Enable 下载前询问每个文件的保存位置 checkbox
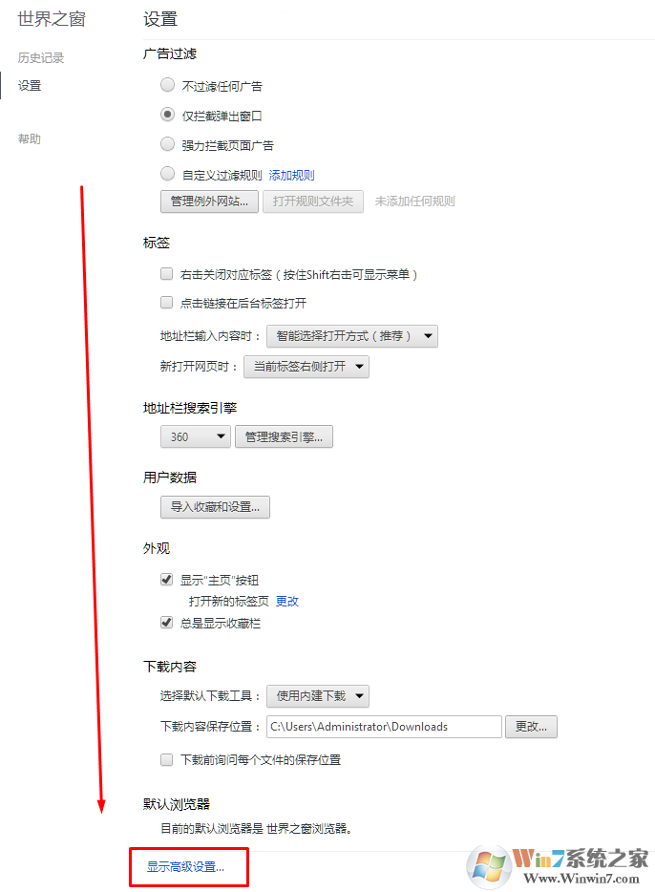655x892 pixels. 166,759
